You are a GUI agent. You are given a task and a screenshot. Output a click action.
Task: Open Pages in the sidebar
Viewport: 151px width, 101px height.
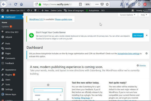[x=12, y=54]
